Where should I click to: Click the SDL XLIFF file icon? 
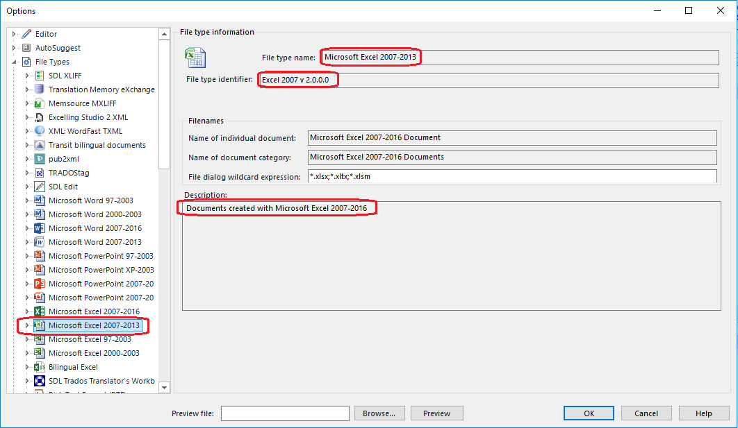[x=40, y=76]
